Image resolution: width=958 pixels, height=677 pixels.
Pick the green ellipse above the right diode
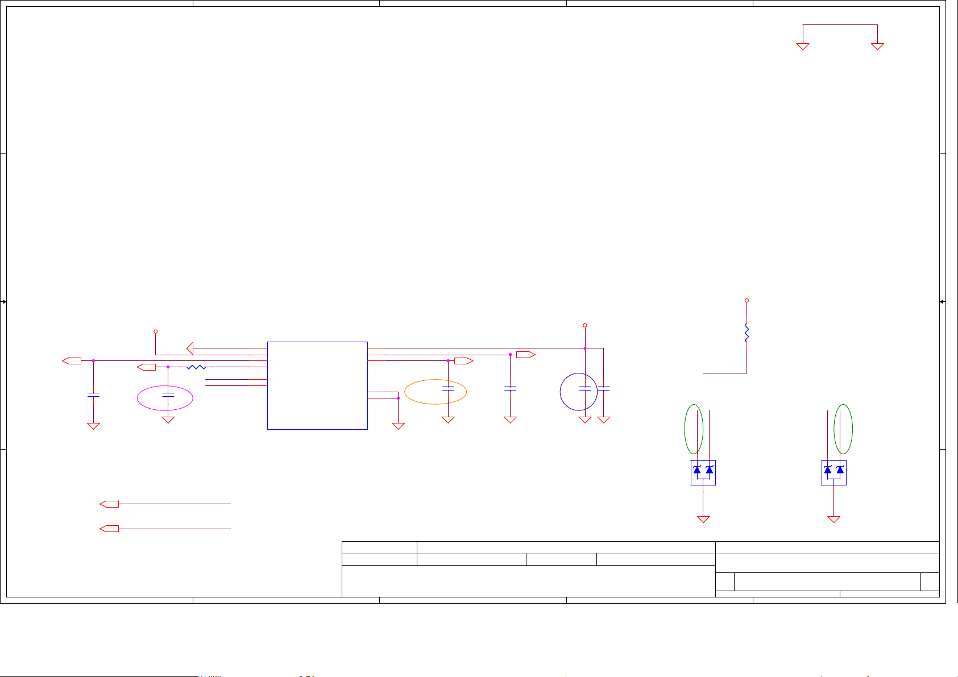[843, 429]
